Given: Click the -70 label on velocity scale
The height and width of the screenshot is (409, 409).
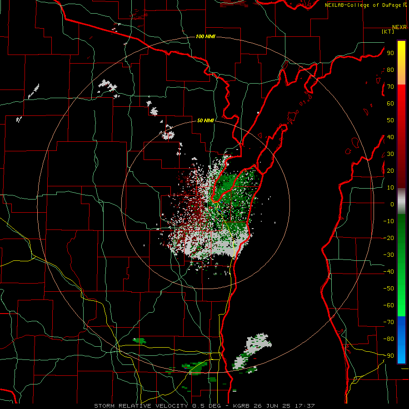Looking at the screenshot, I should [389, 322].
